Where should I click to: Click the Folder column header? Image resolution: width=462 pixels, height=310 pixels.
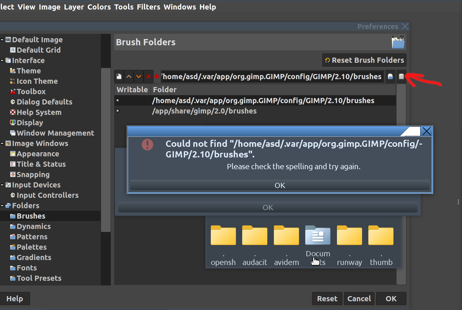click(273, 90)
